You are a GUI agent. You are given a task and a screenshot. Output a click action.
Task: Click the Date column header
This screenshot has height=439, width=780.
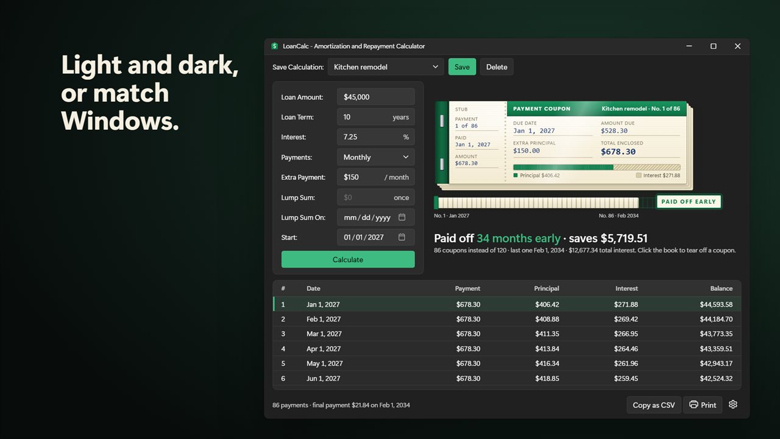[x=313, y=288]
